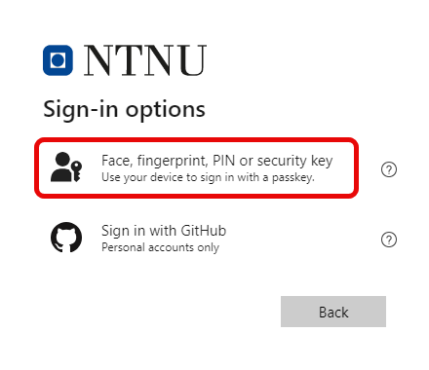Screen dimensions: 429x370
Task: Click the blue NTNU square logo
Action: [58, 60]
